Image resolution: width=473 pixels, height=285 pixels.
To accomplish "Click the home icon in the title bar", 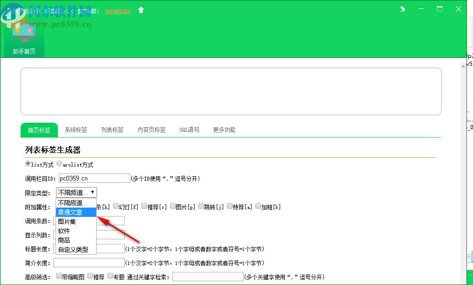I will coord(141,9).
